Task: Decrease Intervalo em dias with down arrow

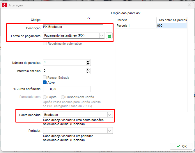Action: pyautogui.click(x=88, y=72)
